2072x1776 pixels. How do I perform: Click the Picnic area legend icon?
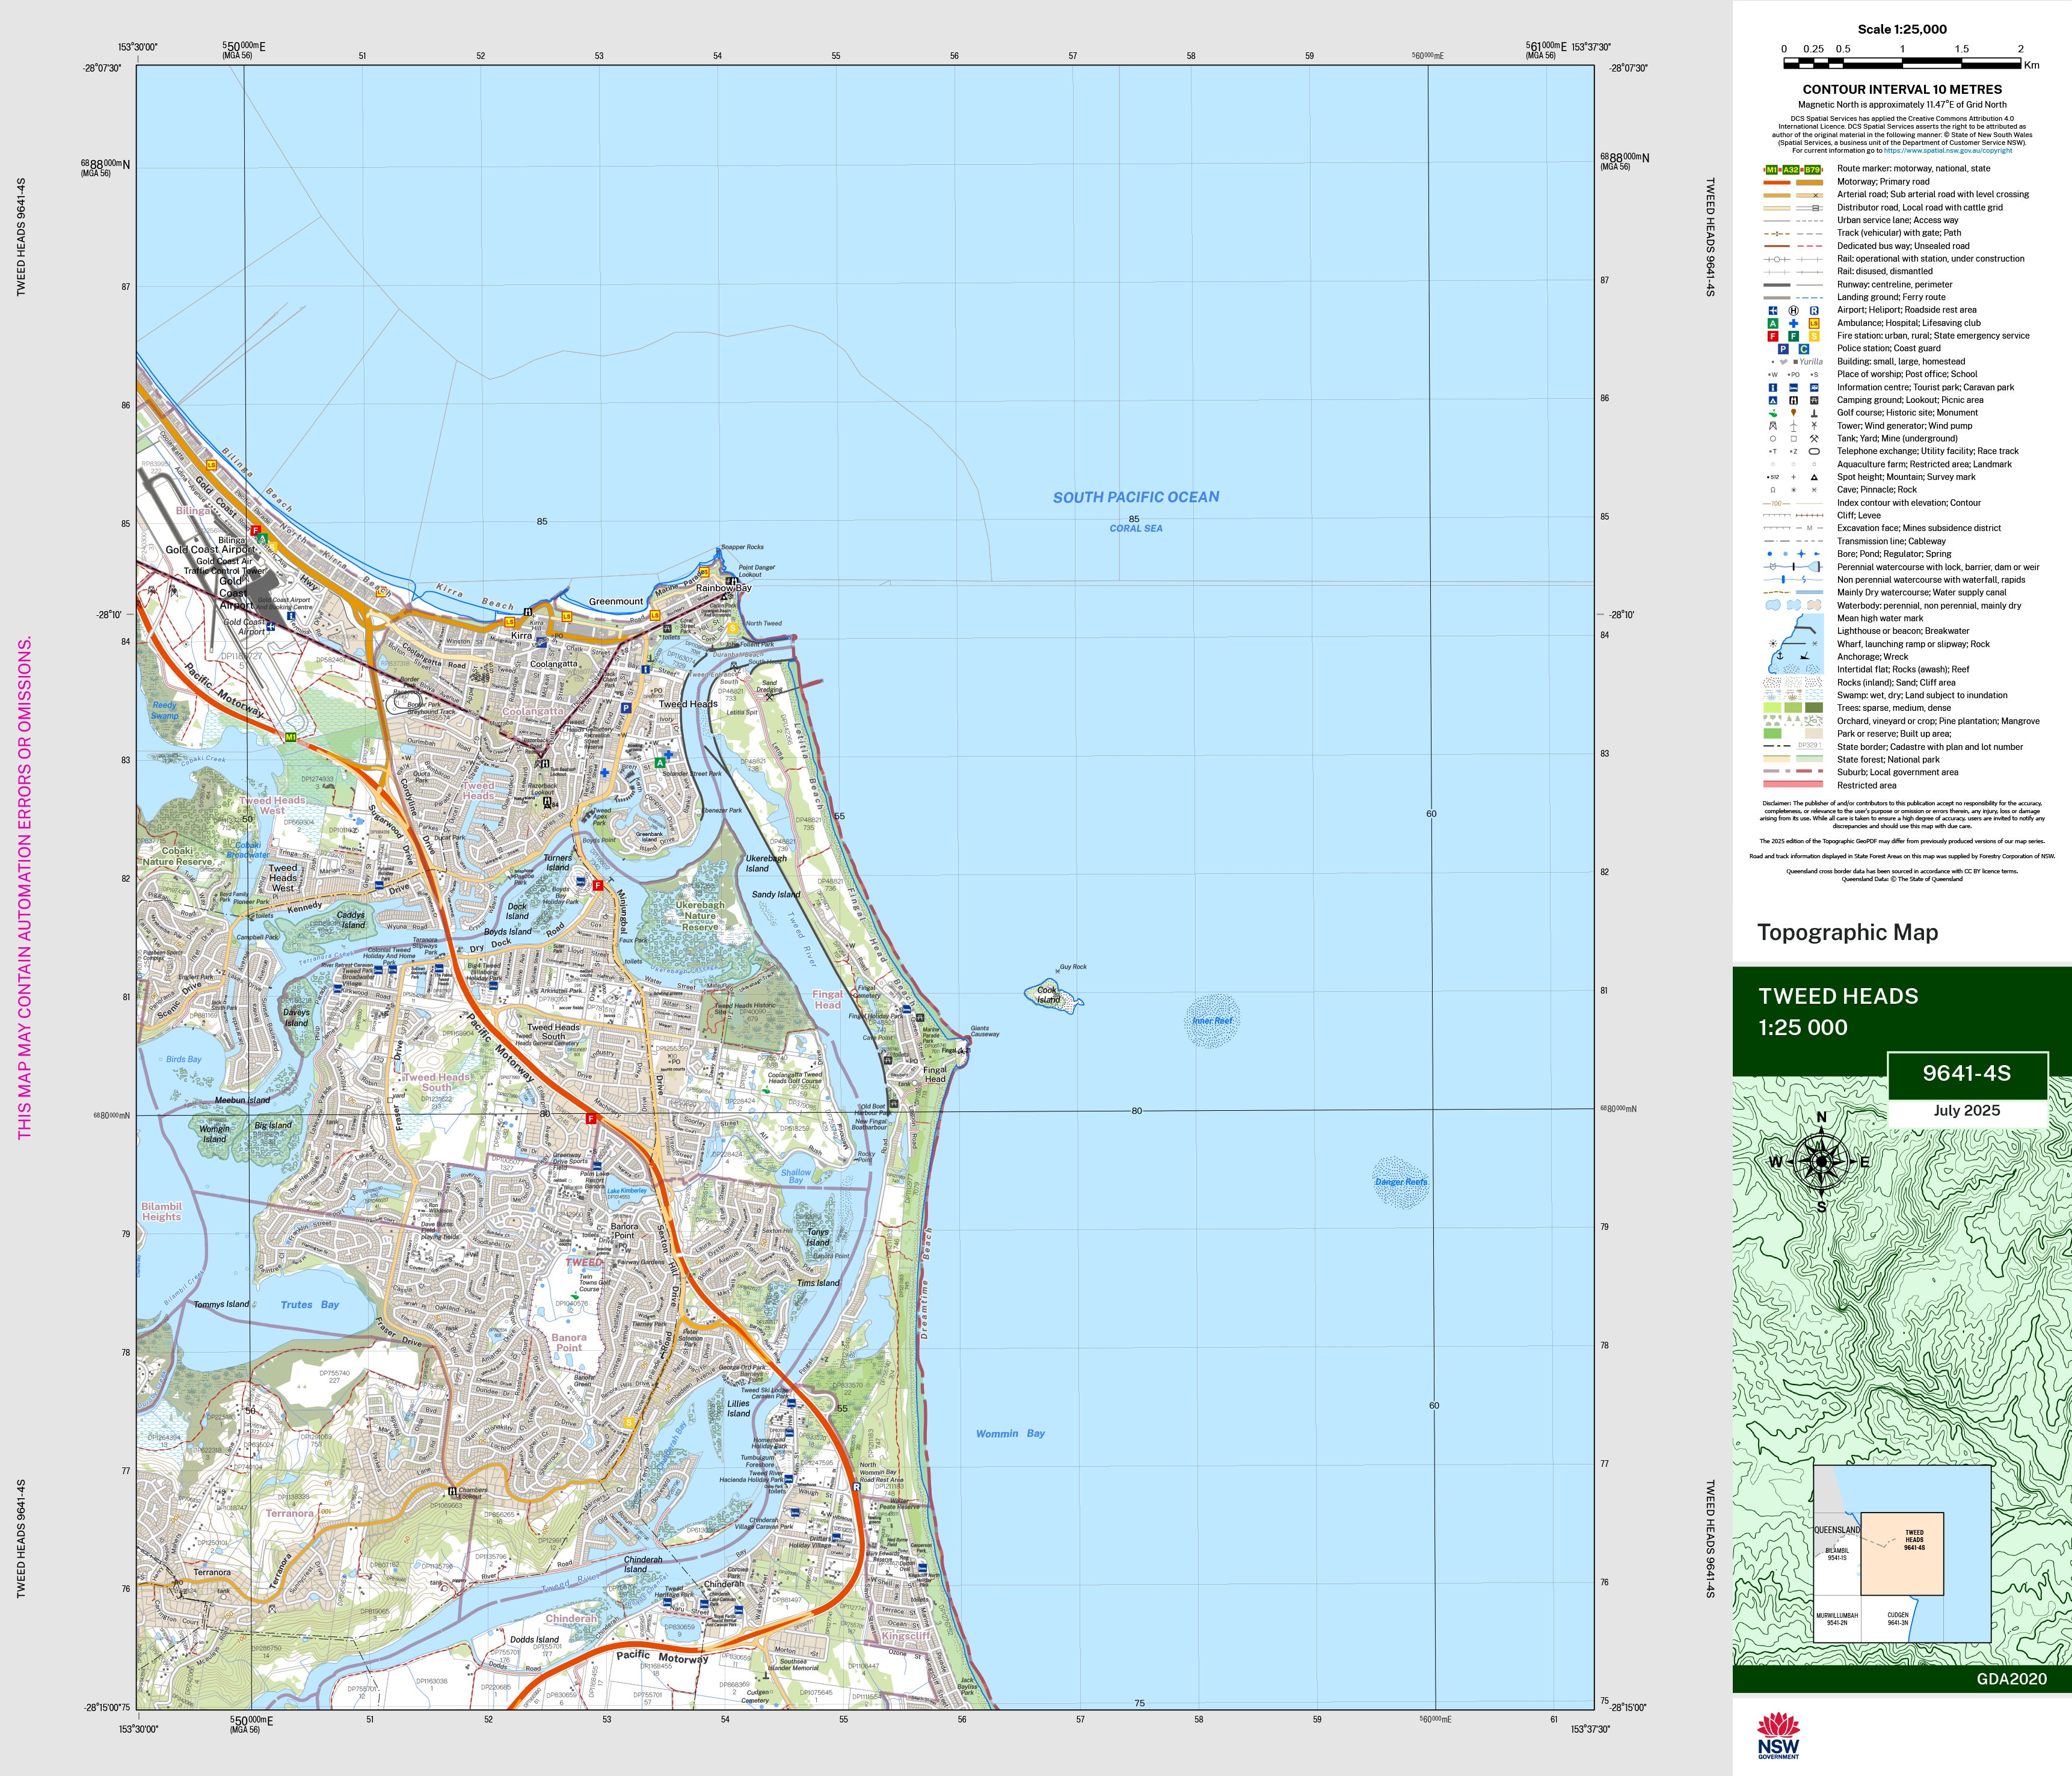[1814, 400]
